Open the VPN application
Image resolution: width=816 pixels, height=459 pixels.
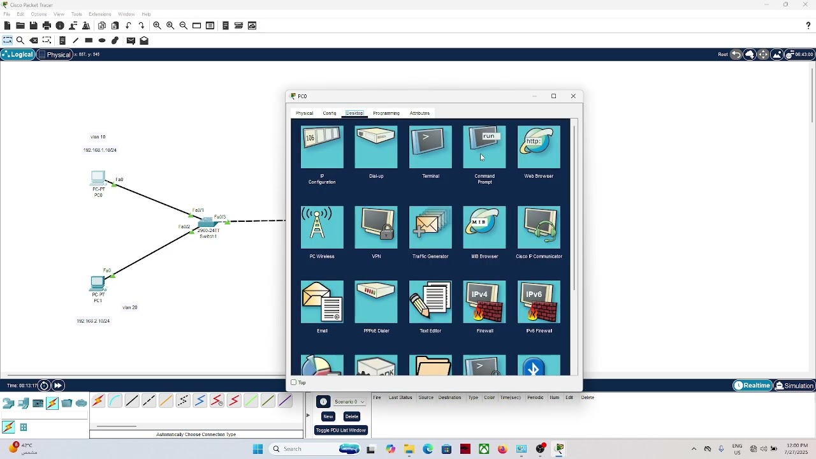tap(376, 228)
